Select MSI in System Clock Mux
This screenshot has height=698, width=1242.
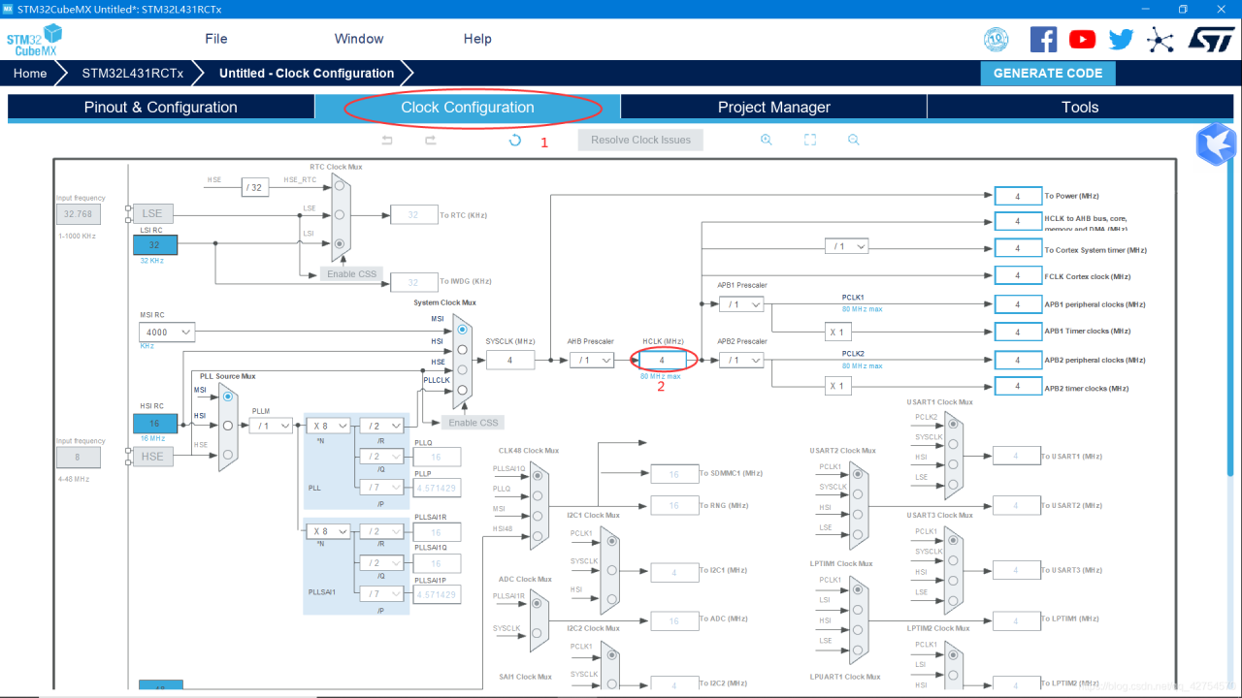click(x=462, y=330)
